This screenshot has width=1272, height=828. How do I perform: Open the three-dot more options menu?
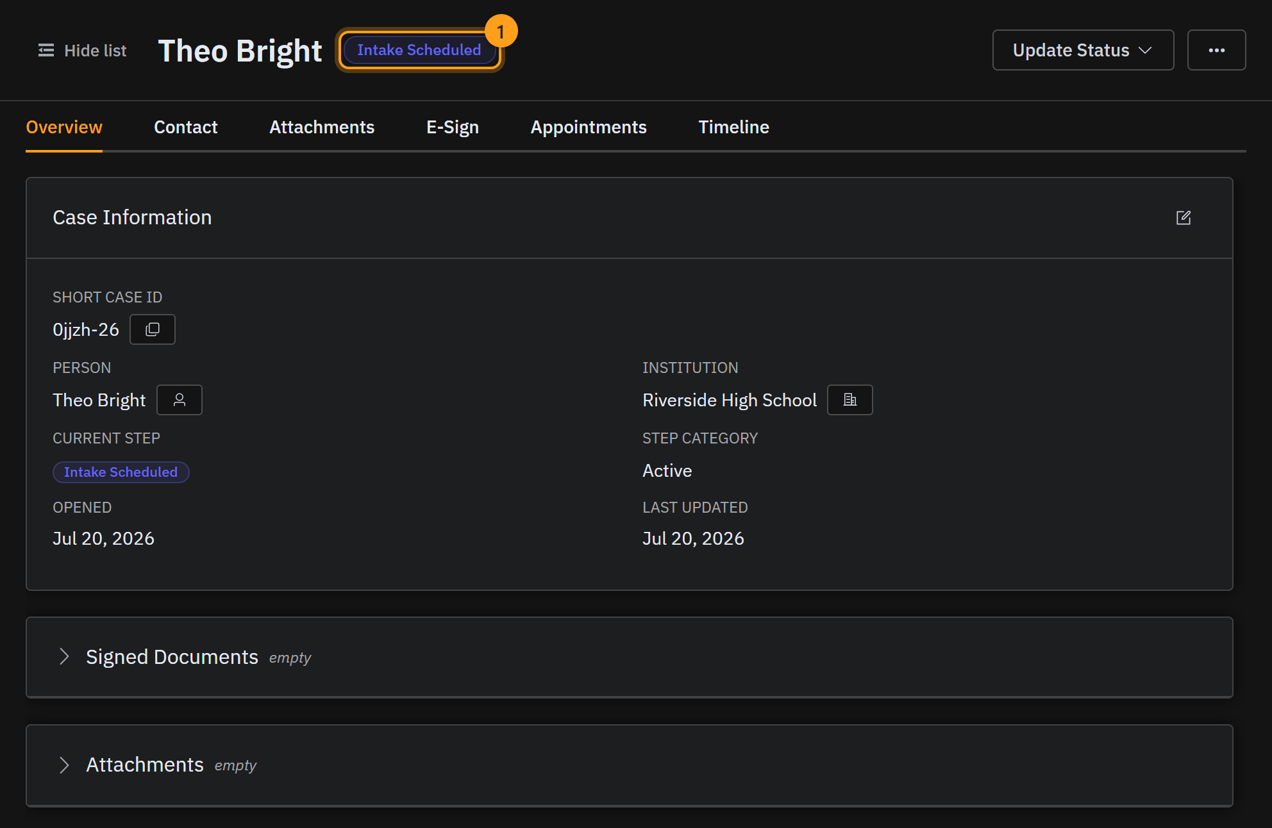[1217, 50]
